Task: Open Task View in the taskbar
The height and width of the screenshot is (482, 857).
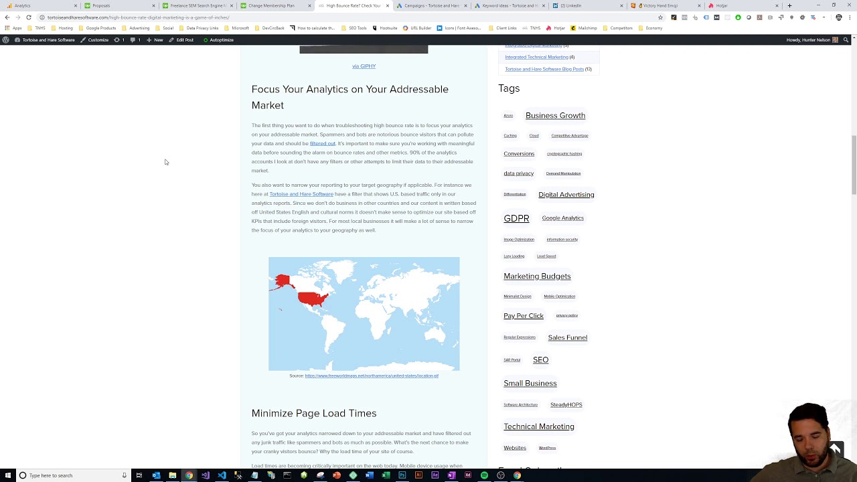Action: (x=139, y=475)
